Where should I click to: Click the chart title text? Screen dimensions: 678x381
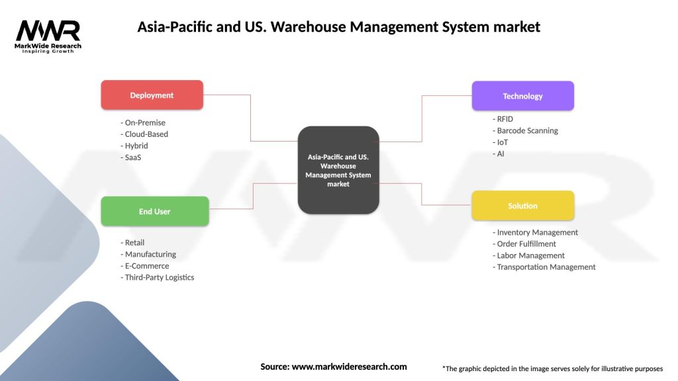pyautogui.click(x=338, y=27)
